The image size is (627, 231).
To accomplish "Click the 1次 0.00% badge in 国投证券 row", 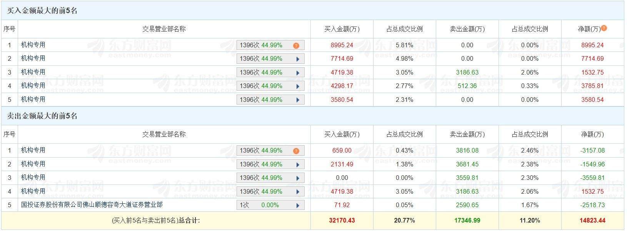I will (x=270, y=205).
